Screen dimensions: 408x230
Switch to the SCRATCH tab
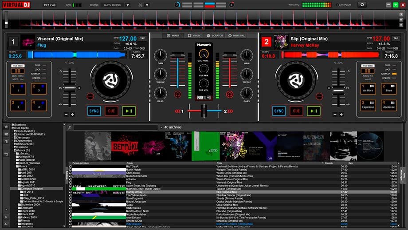click(215, 36)
